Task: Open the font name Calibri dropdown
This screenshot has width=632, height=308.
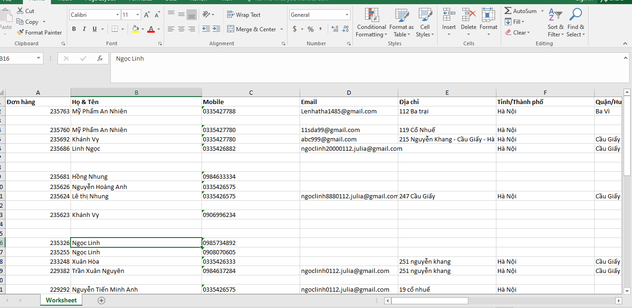Action: 117,15
